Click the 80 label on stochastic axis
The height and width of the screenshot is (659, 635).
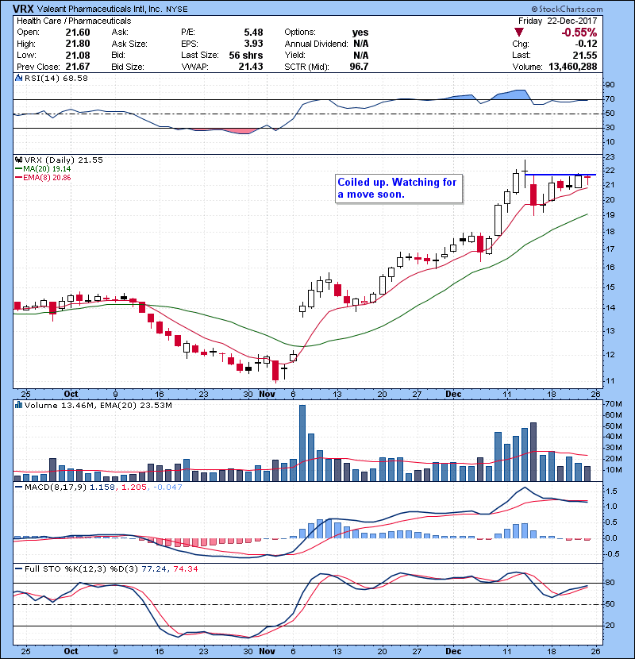(x=610, y=583)
